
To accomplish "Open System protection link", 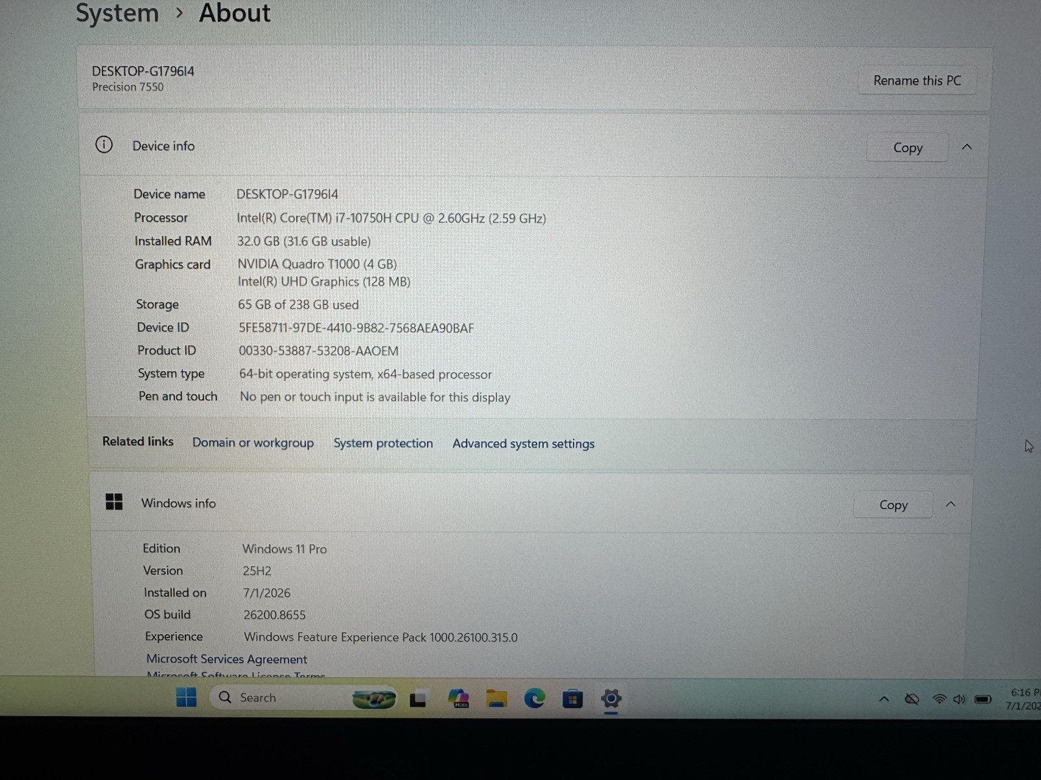I will tap(383, 443).
